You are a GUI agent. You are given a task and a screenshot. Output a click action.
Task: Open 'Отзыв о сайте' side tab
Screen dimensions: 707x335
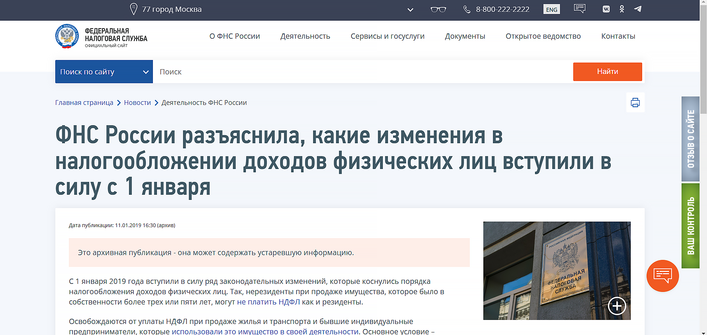(690, 139)
